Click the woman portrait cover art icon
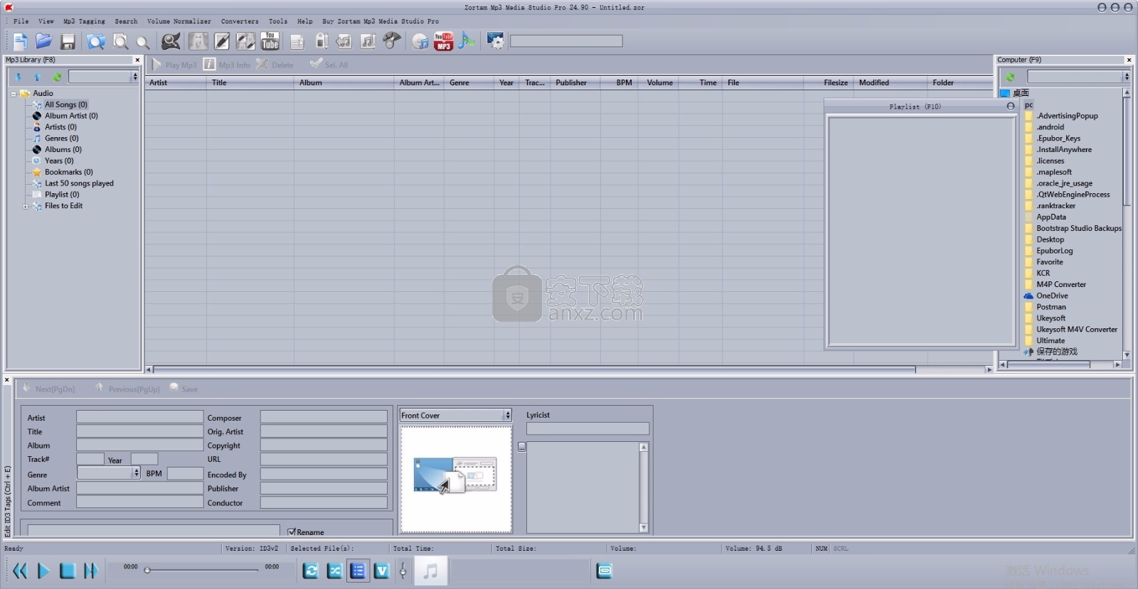 coord(198,41)
